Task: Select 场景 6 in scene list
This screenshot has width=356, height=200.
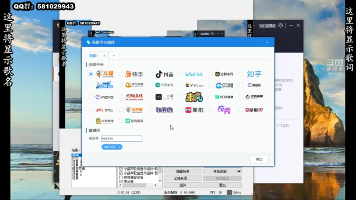Action: coord(77,175)
